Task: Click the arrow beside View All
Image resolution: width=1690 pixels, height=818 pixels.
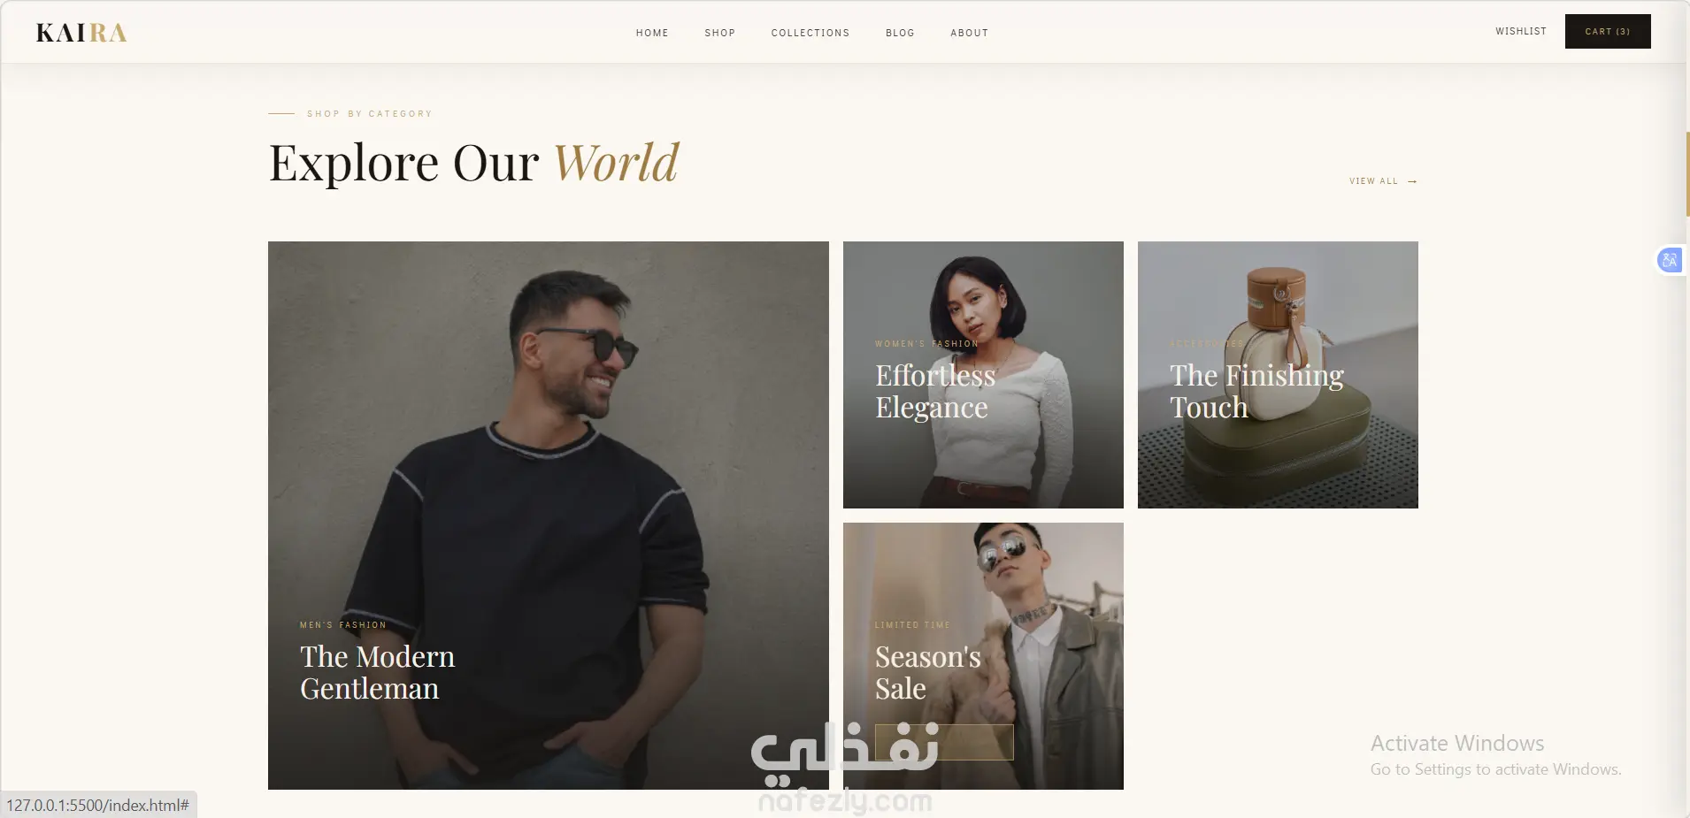Action: [x=1412, y=181]
